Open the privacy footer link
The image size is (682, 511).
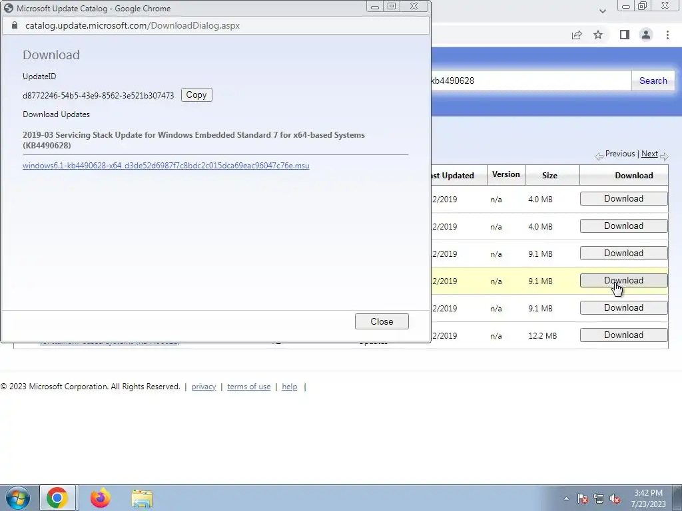[204, 387]
